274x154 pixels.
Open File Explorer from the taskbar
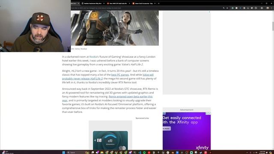(x=102, y=152)
